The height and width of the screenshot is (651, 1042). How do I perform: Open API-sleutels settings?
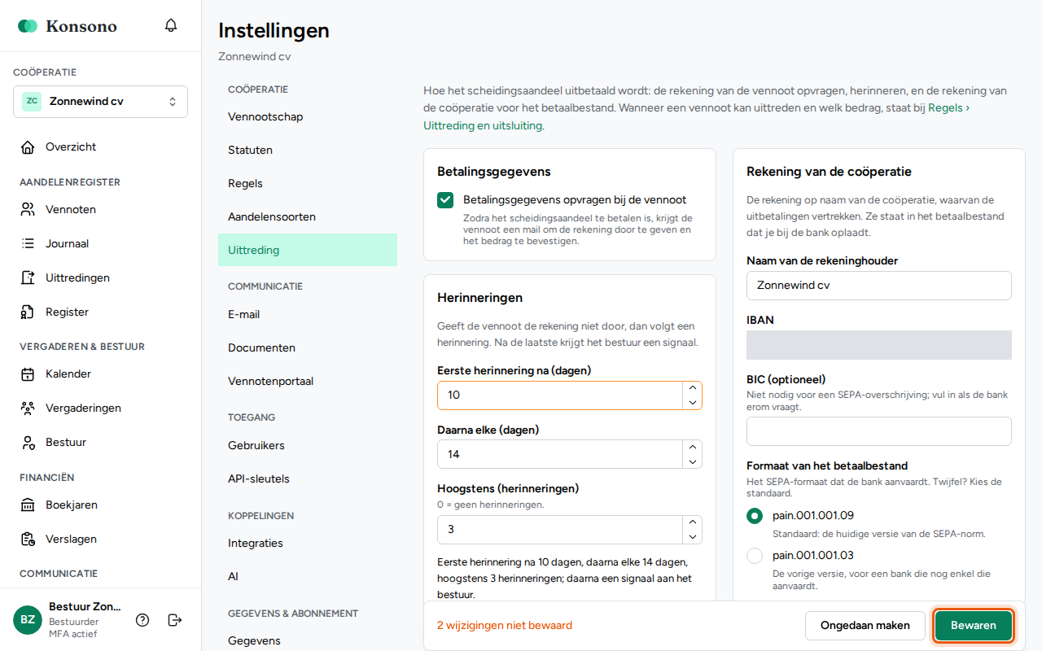pyautogui.click(x=308, y=479)
